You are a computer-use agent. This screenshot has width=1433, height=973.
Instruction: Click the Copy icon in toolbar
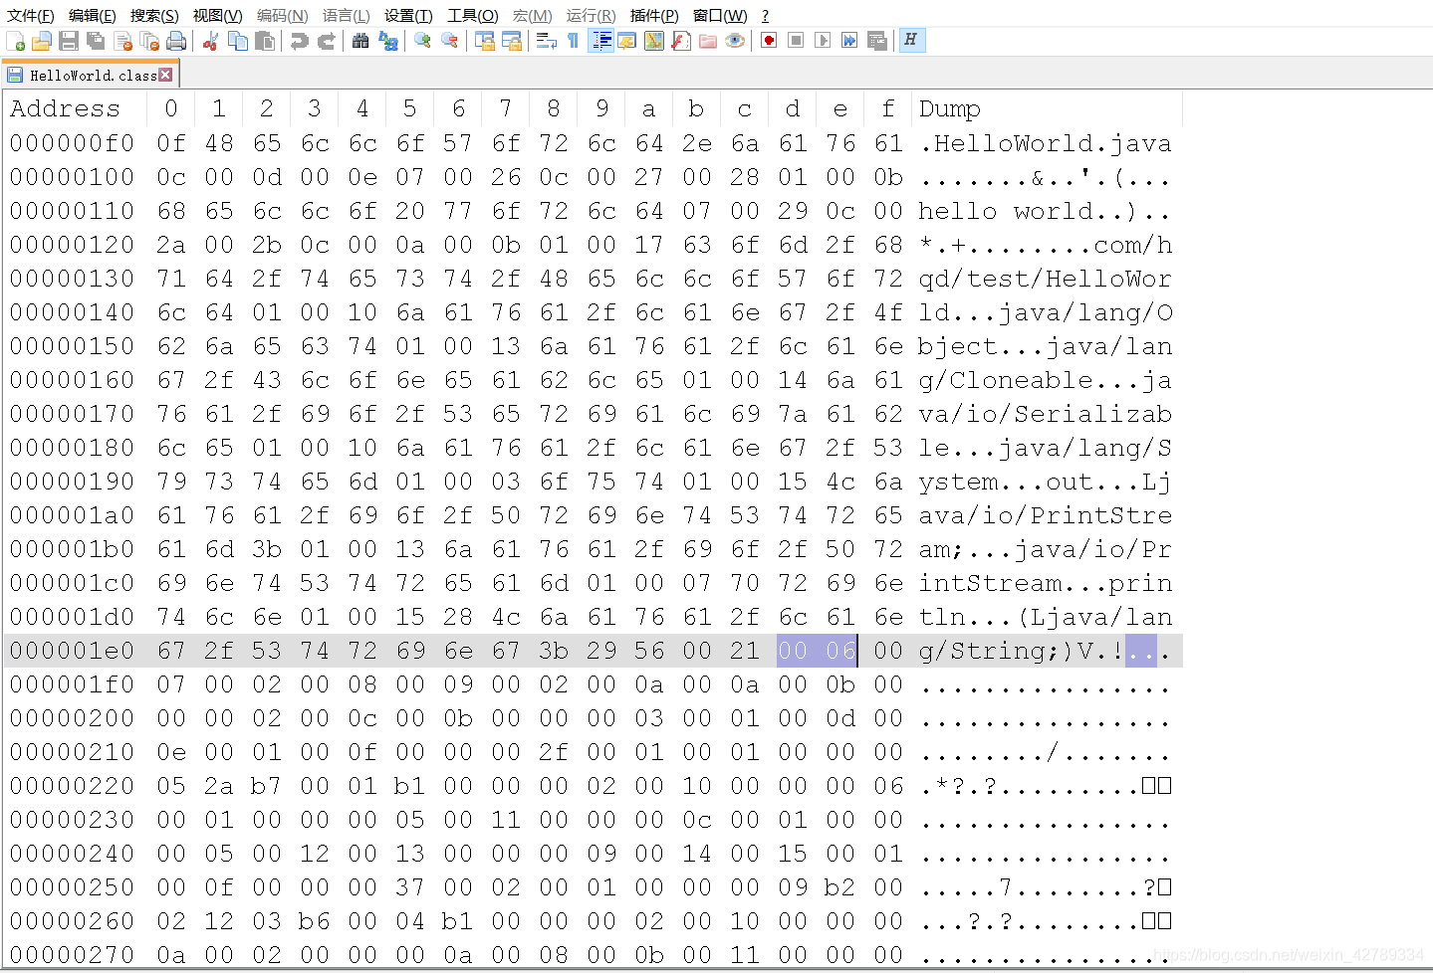[x=238, y=41]
